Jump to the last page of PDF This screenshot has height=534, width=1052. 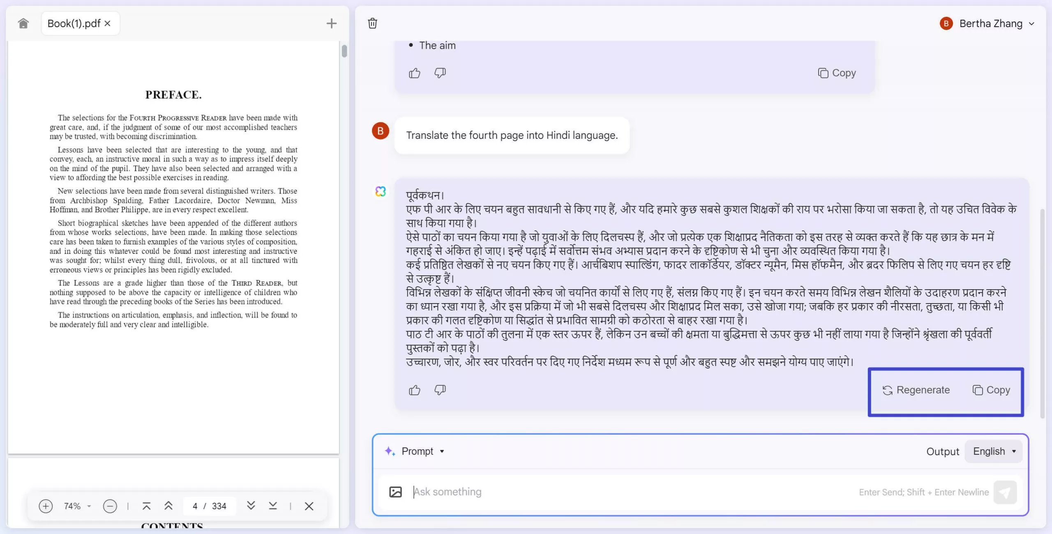(273, 506)
